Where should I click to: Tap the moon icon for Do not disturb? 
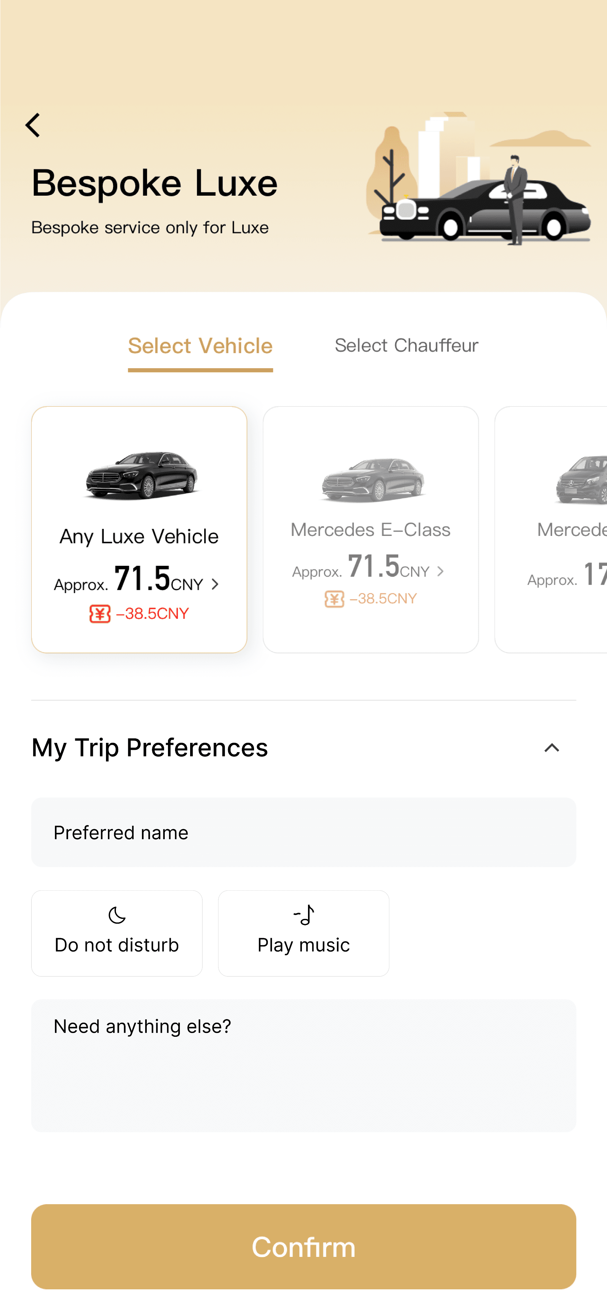click(117, 915)
